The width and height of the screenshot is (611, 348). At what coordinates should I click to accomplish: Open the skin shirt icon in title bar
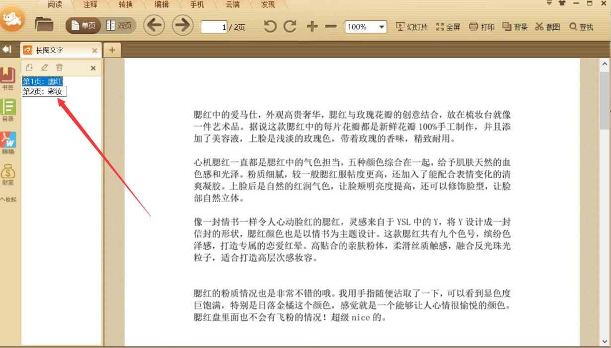562,3
